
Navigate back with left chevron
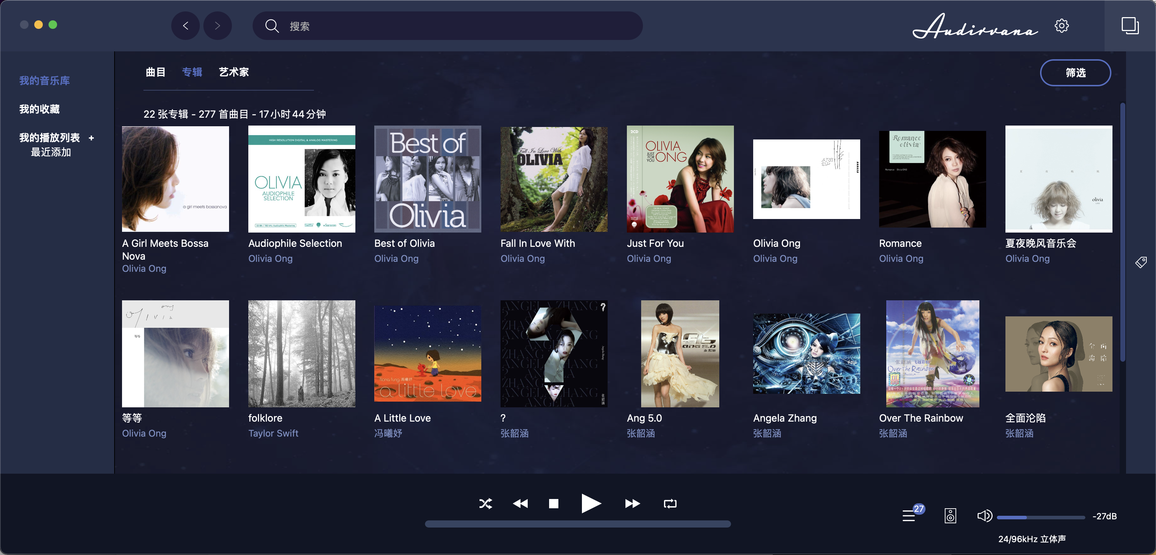tap(185, 26)
